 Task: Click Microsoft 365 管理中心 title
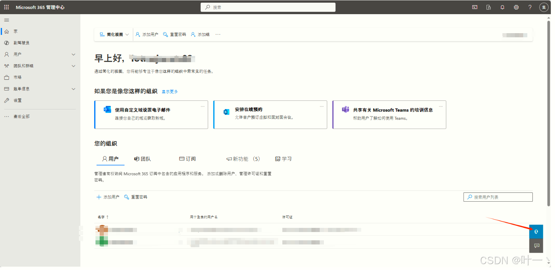click(x=40, y=7)
